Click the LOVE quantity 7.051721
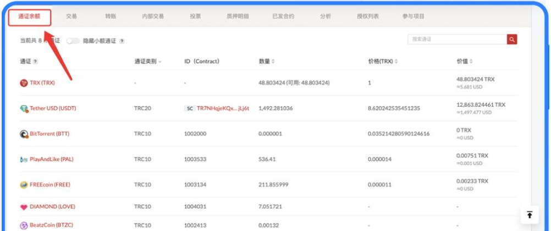 270,207
